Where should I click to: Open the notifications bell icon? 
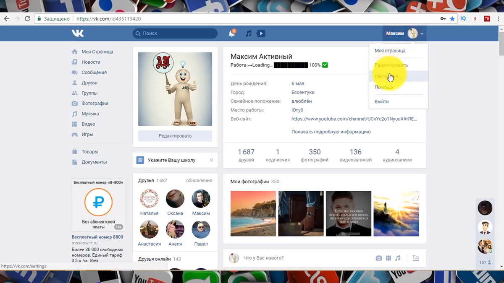tap(232, 34)
